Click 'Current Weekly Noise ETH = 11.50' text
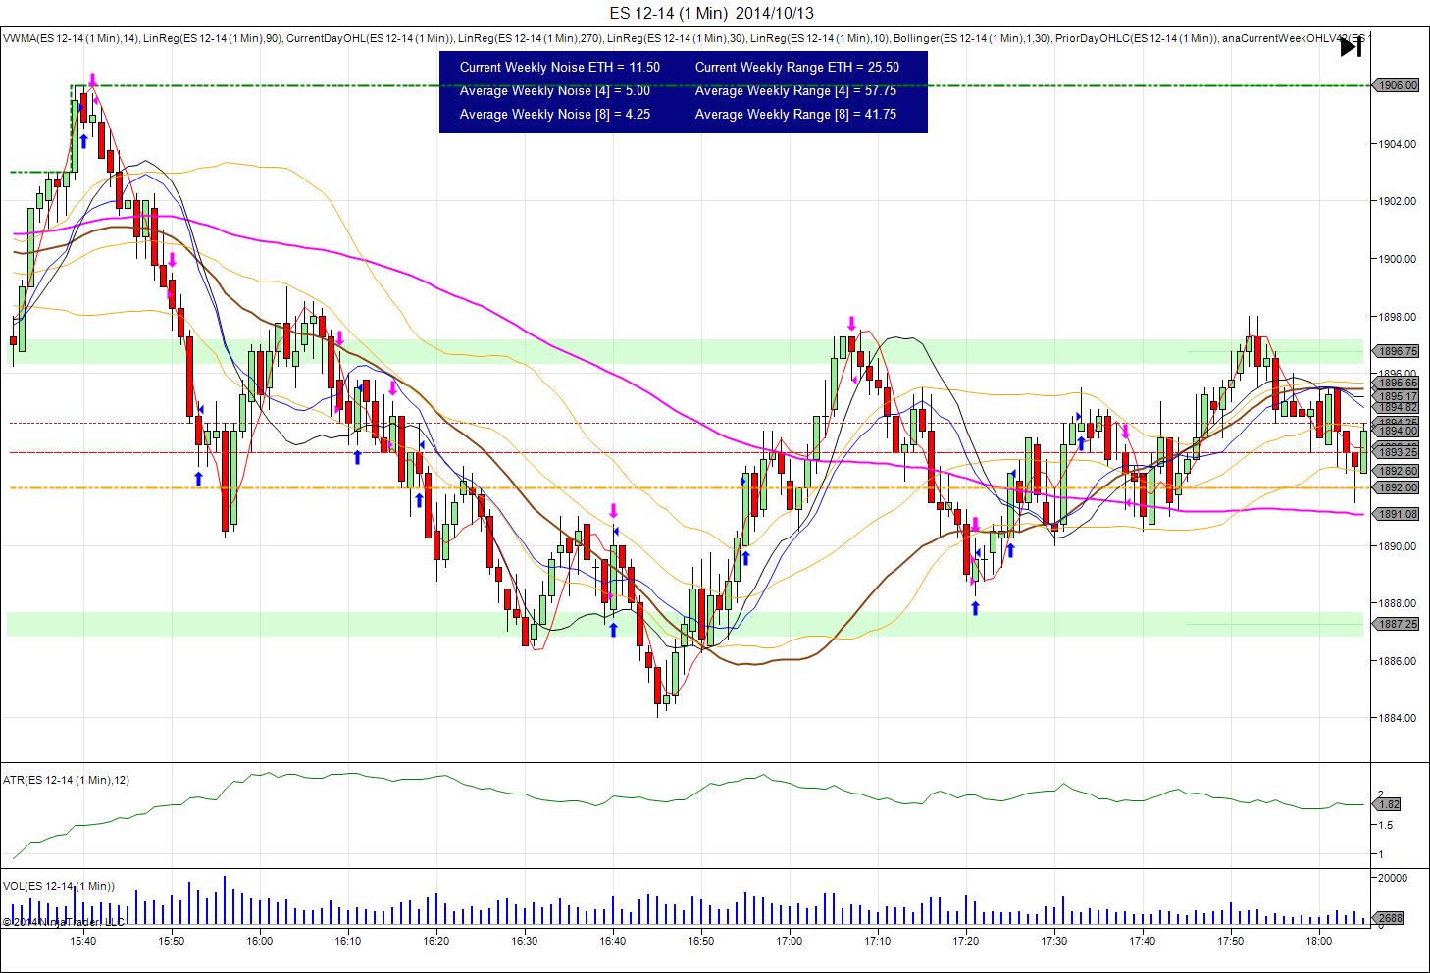1430x973 pixels. 560,68
